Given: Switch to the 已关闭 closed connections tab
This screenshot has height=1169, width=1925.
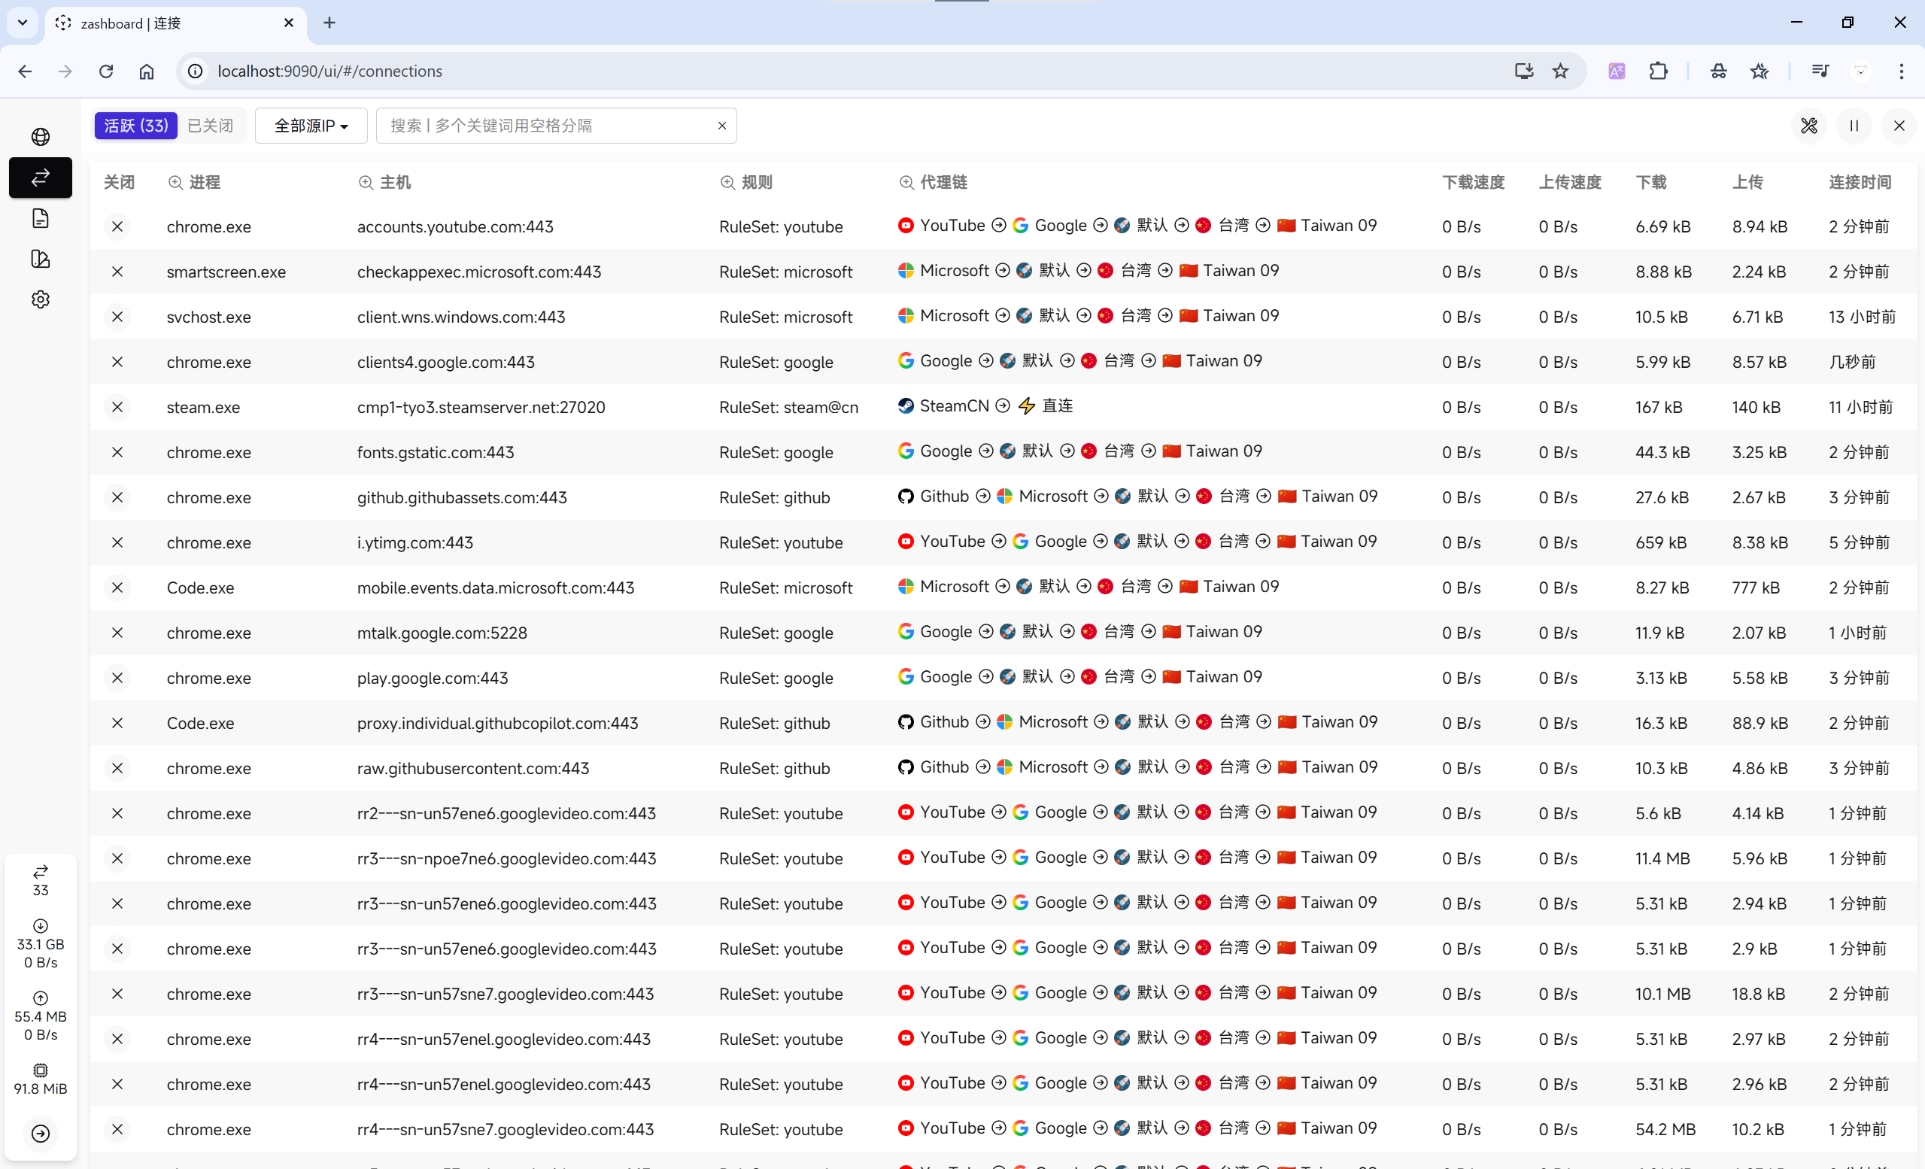Looking at the screenshot, I should (x=210, y=126).
